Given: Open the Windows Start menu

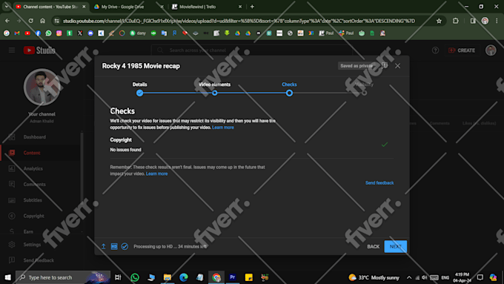Looking at the screenshot, I should click(x=7, y=277).
